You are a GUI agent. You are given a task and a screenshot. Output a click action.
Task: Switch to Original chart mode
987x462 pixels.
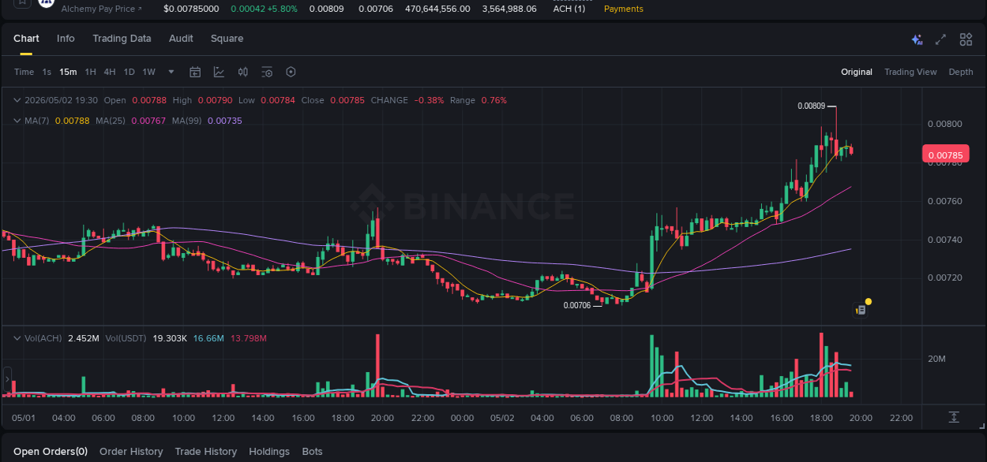pyautogui.click(x=857, y=72)
